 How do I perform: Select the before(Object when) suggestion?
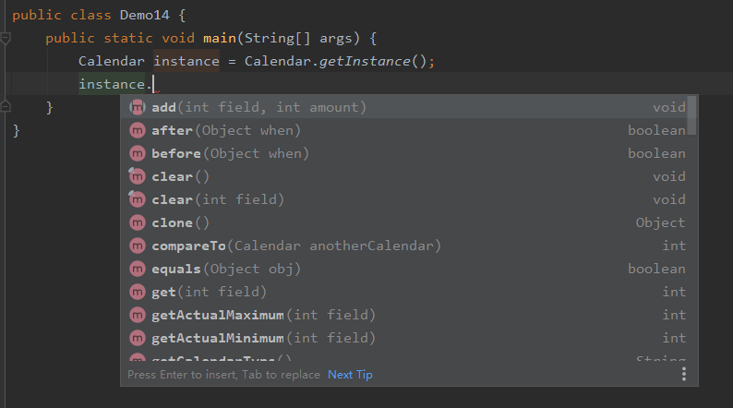(226, 153)
